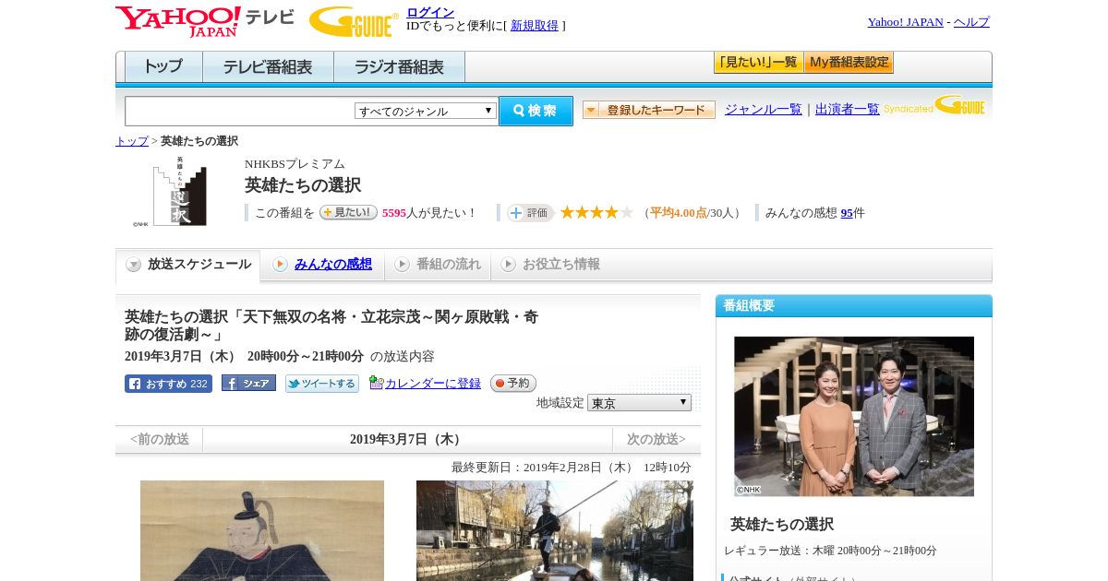The height and width of the screenshot is (581, 1108).
Task: Select the 番組の流れ tab
Action: [438, 265]
